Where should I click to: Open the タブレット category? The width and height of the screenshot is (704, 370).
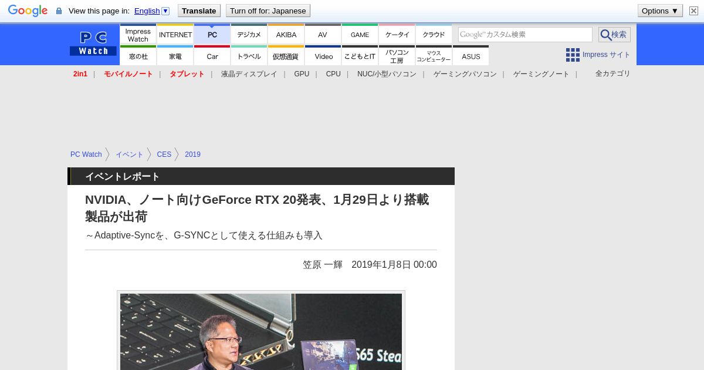click(x=187, y=74)
